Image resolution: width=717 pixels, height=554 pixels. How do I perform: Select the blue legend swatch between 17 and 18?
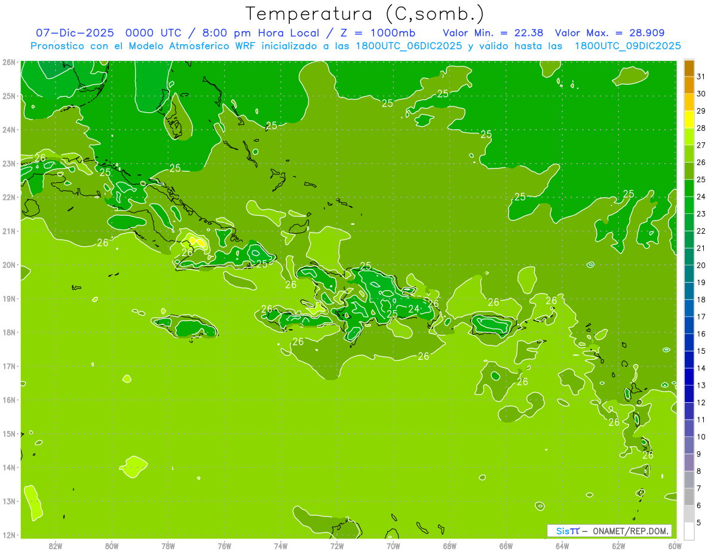(x=689, y=308)
